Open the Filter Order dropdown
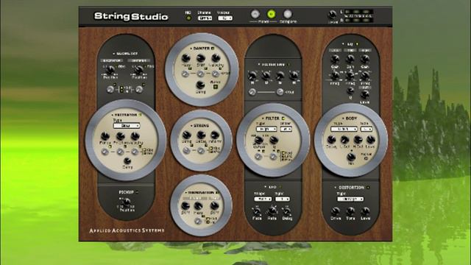The width and height of the screenshot is (471, 265). tap(286, 130)
